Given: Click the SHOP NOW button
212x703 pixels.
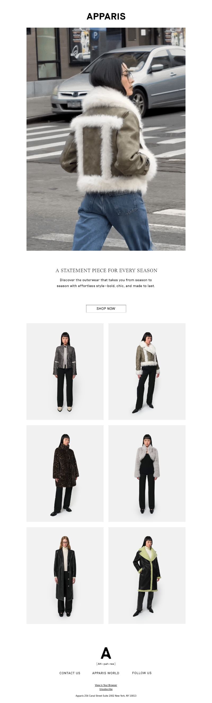Looking at the screenshot, I should click(x=106, y=308).
